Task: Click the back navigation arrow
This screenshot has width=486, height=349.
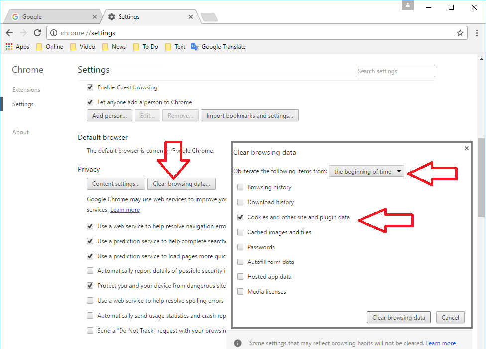Action: pyautogui.click(x=9, y=33)
